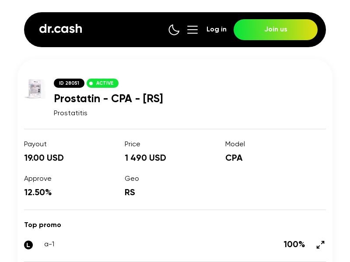350x262 pixels.
Task: Click the Prostatin product thumbnail image
Action: 35,89
